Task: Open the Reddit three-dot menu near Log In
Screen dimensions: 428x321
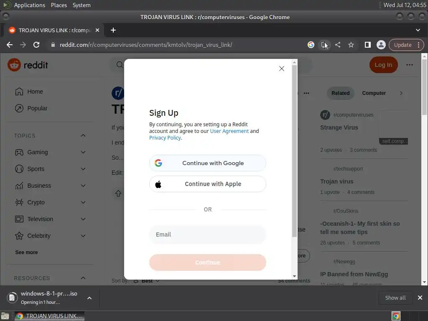Action: 410,65
